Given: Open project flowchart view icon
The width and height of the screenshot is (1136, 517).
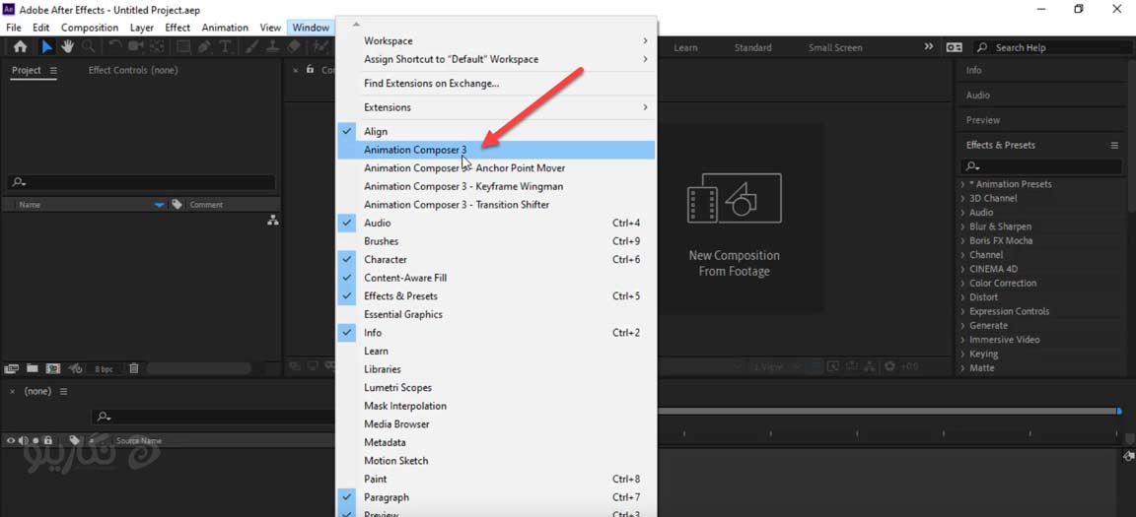Looking at the screenshot, I should (272, 221).
